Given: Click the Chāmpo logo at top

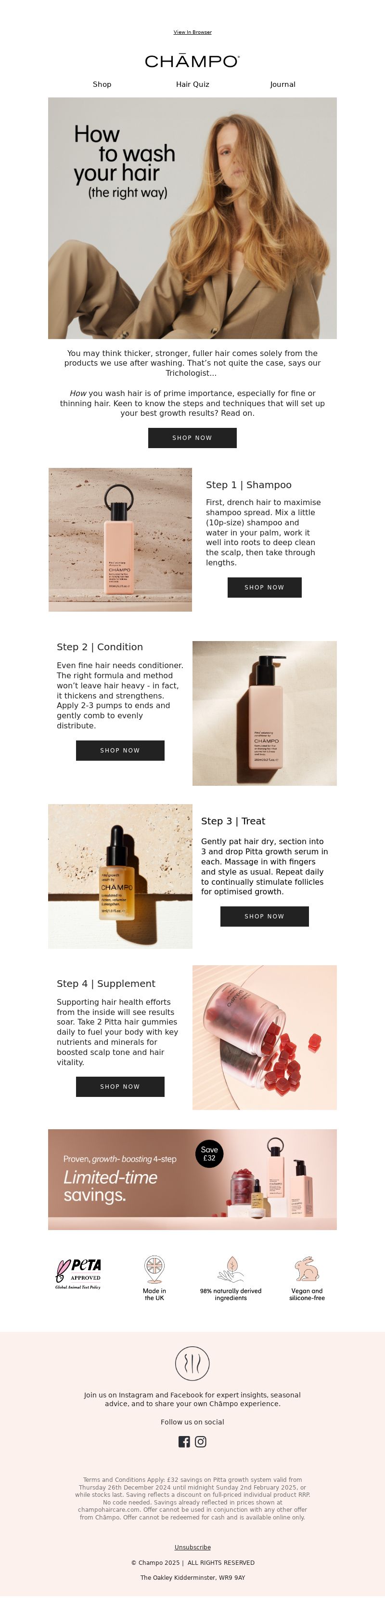Looking at the screenshot, I should [x=192, y=61].
